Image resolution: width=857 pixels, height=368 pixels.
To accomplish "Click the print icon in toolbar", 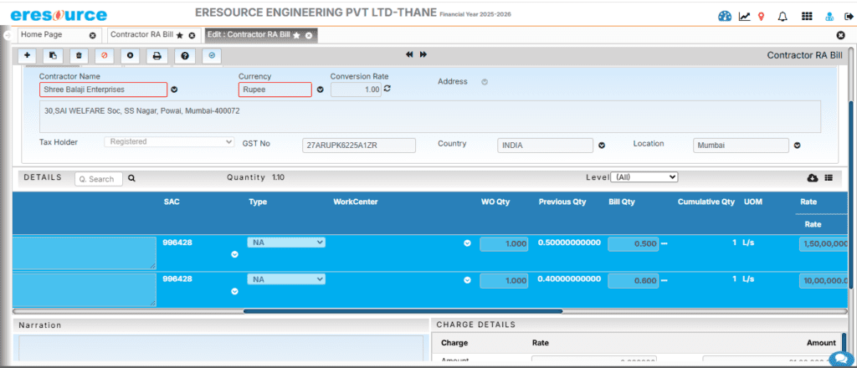I will pyautogui.click(x=157, y=55).
